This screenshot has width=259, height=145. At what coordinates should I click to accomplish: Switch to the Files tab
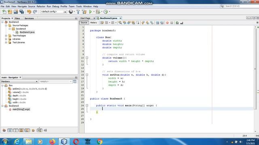(x=17, y=19)
